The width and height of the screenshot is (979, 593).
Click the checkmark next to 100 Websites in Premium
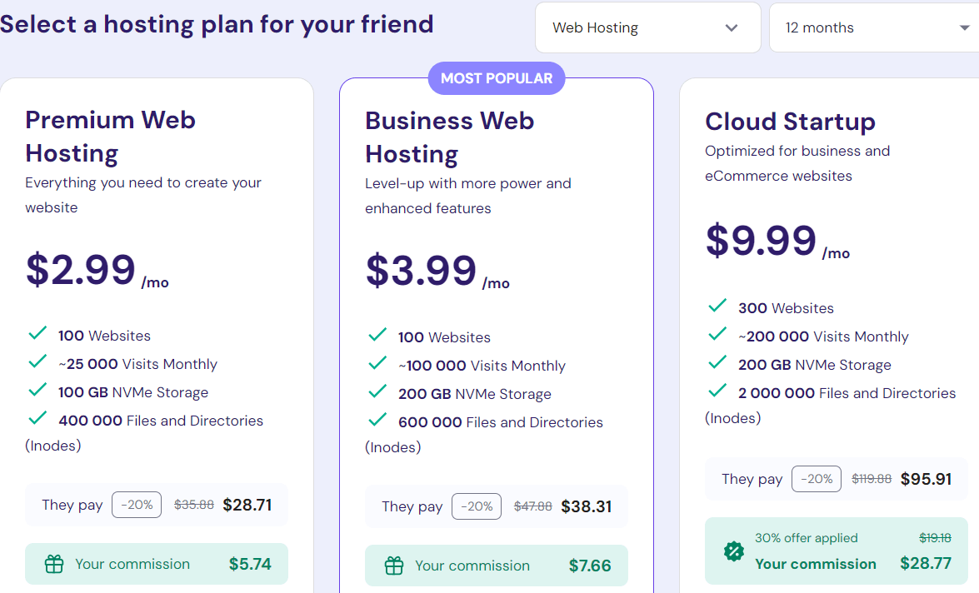click(x=37, y=332)
